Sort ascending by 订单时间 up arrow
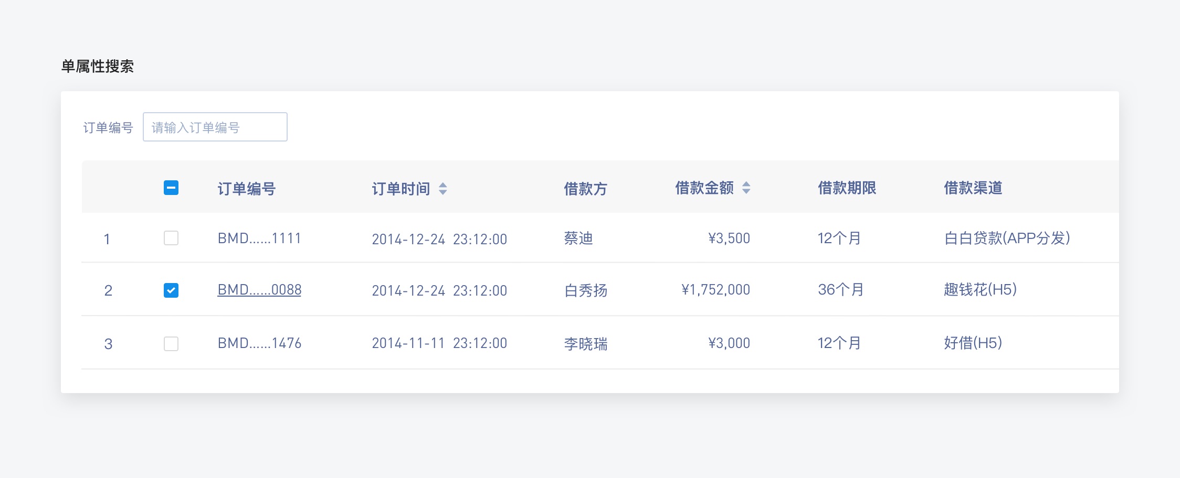Viewport: 1180px width, 478px height. pyautogui.click(x=443, y=184)
